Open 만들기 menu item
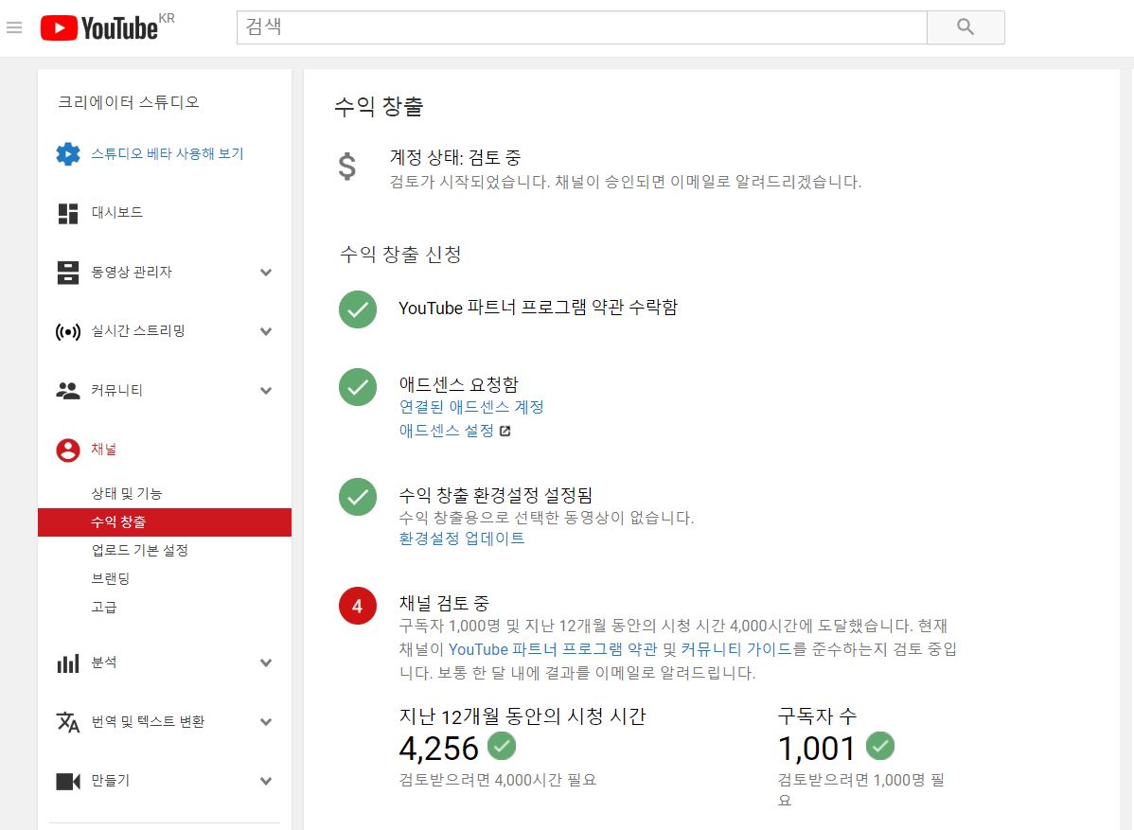Viewport: 1134px width, 830px height. click(111, 781)
